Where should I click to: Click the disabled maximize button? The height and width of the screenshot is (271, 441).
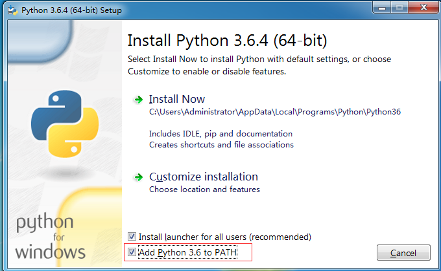click(399, 8)
